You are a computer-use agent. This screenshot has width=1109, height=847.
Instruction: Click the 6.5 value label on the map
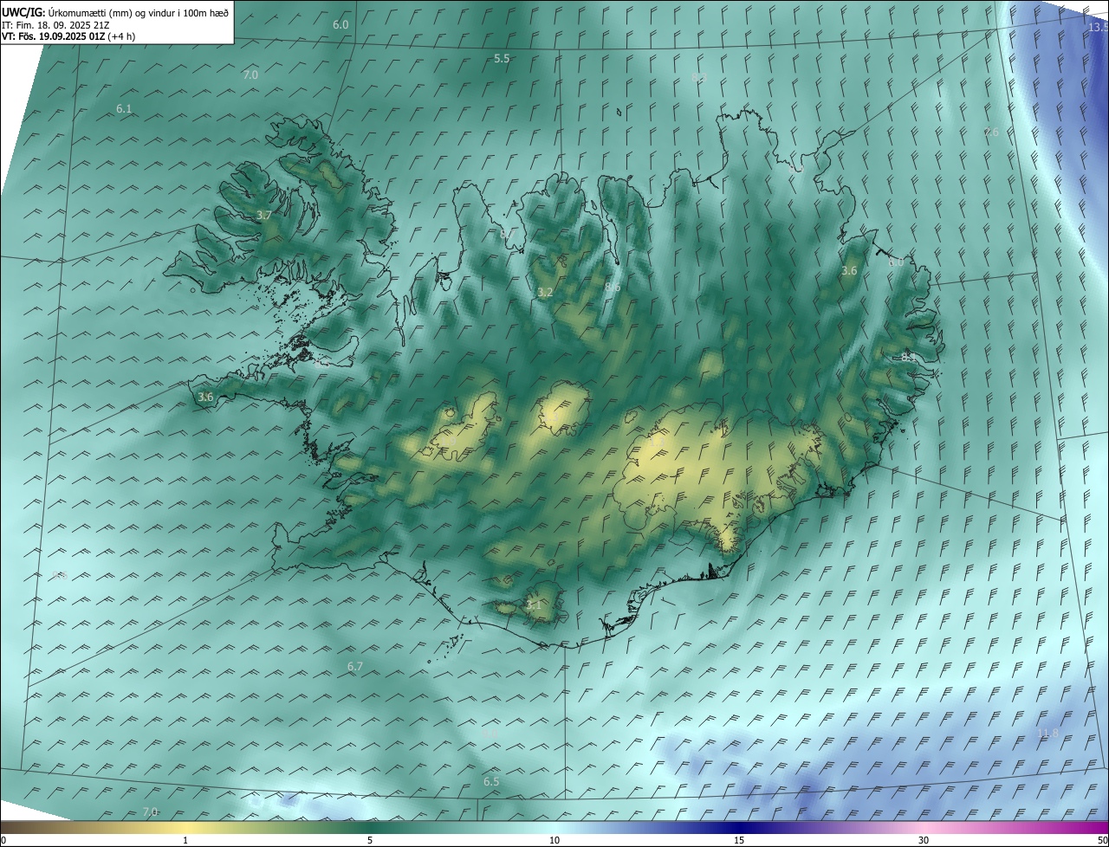pos(491,782)
